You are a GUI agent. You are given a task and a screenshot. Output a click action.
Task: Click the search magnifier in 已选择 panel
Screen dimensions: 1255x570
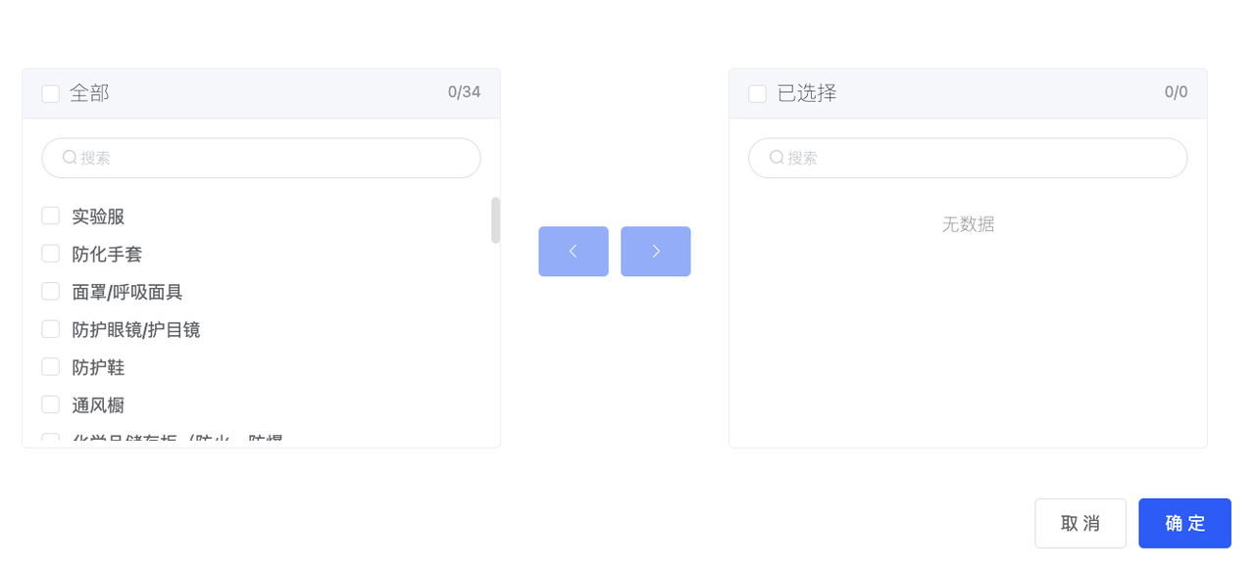(x=777, y=158)
